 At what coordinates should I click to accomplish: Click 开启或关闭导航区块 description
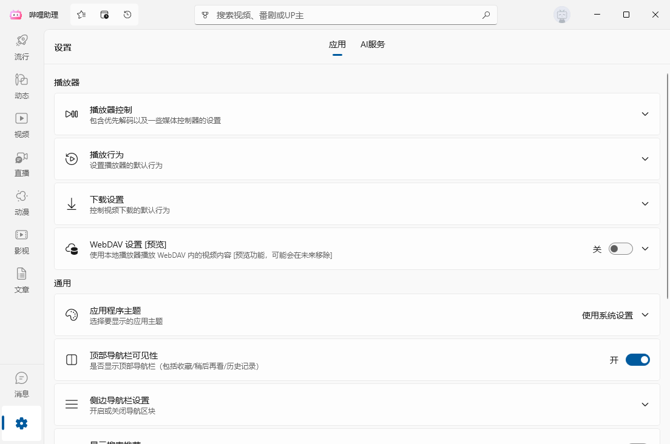(122, 411)
